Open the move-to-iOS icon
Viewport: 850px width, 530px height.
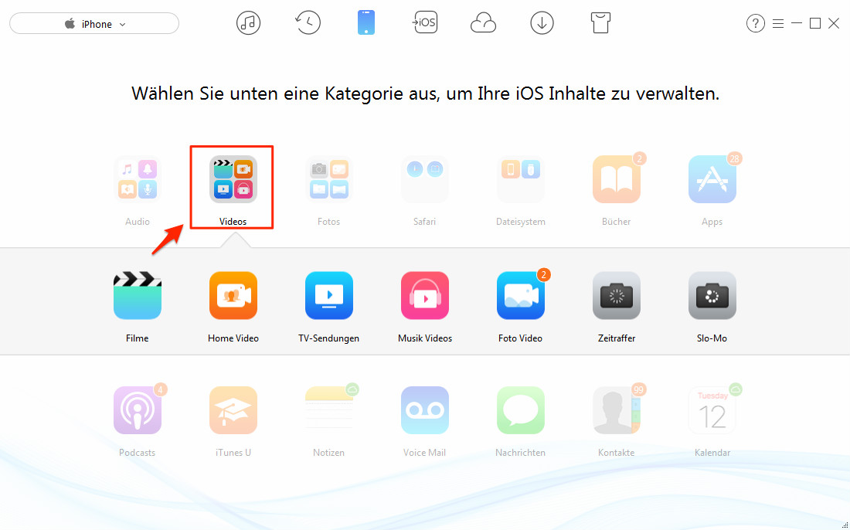point(424,22)
